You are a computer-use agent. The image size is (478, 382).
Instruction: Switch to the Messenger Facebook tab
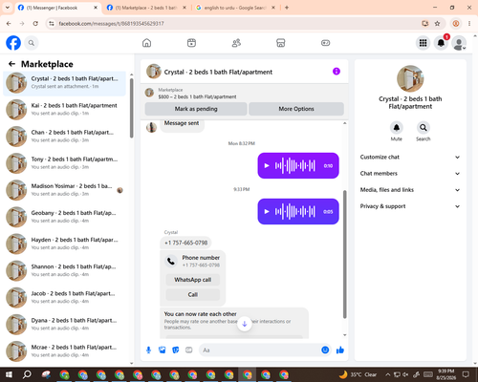[57, 8]
